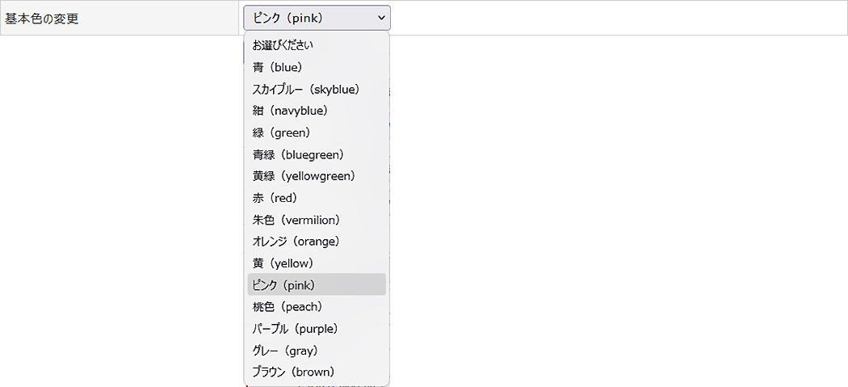Pick 黄緑（yellowgreen） option
This screenshot has height=387, width=848.
[317, 176]
